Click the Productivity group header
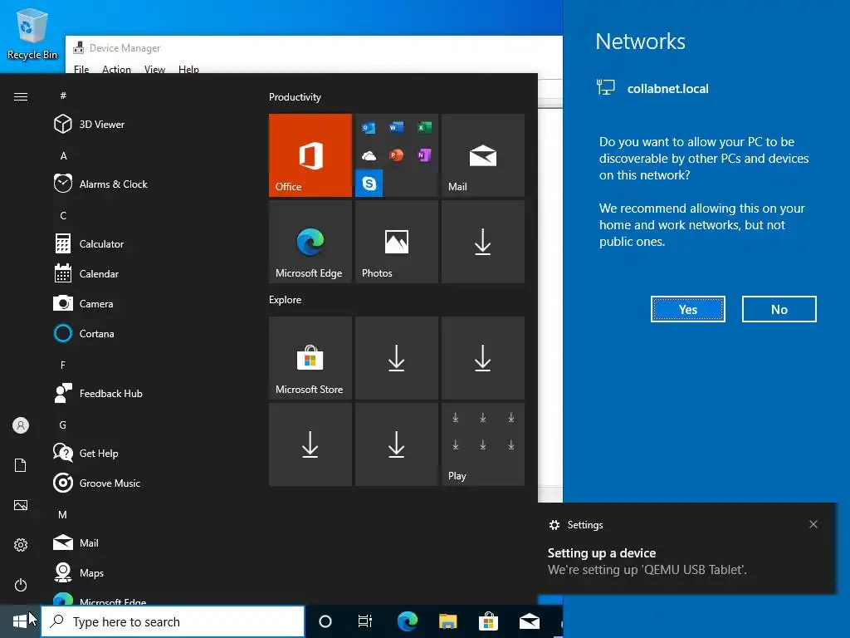Image resolution: width=850 pixels, height=638 pixels. tap(295, 97)
